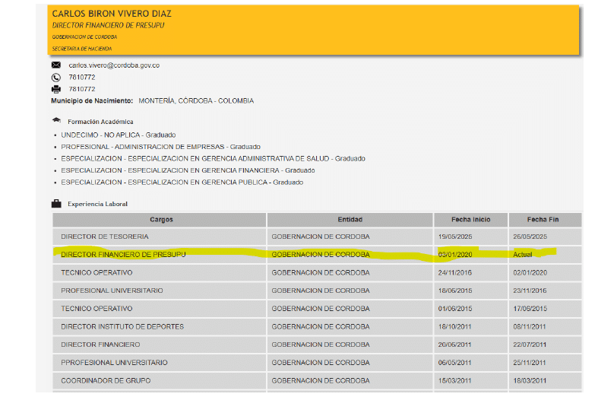This screenshot has width=598, height=397.
Task: Click the header subtitle DIRECTOR FINANCIERO DE PRESUPU
Action: point(109,25)
